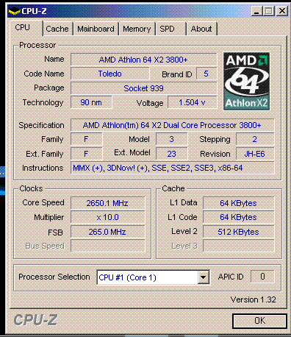Click the processor Name field
This screenshot has width=291, height=337.
pos(144,60)
